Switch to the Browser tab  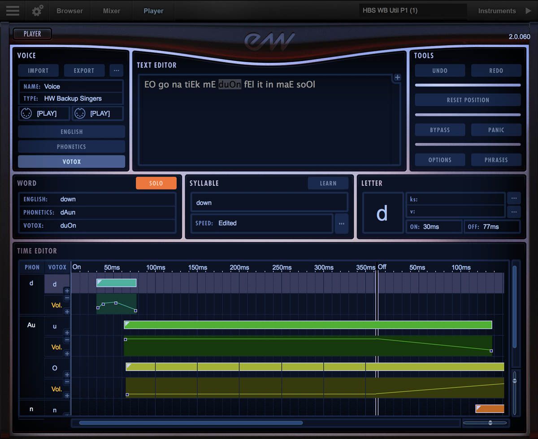point(69,11)
